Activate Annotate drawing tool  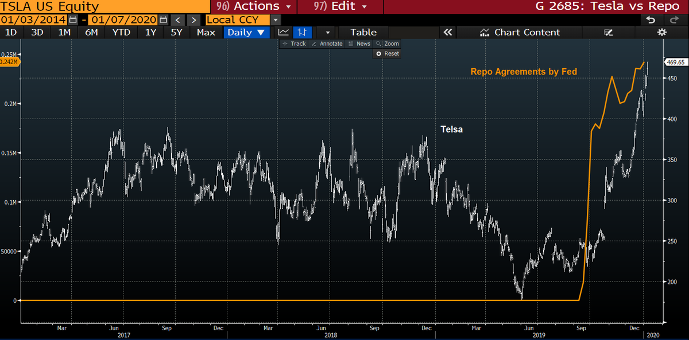pyautogui.click(x=326, y=44)
